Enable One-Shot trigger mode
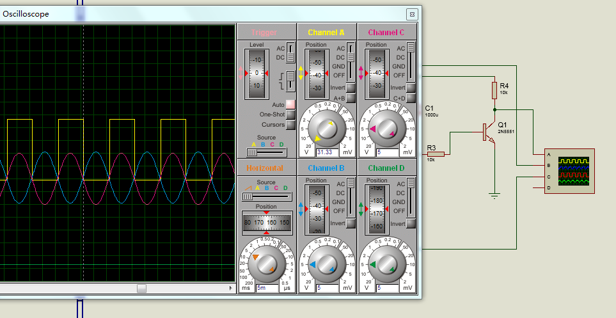 pyautogui.click(x=290, y=114)
